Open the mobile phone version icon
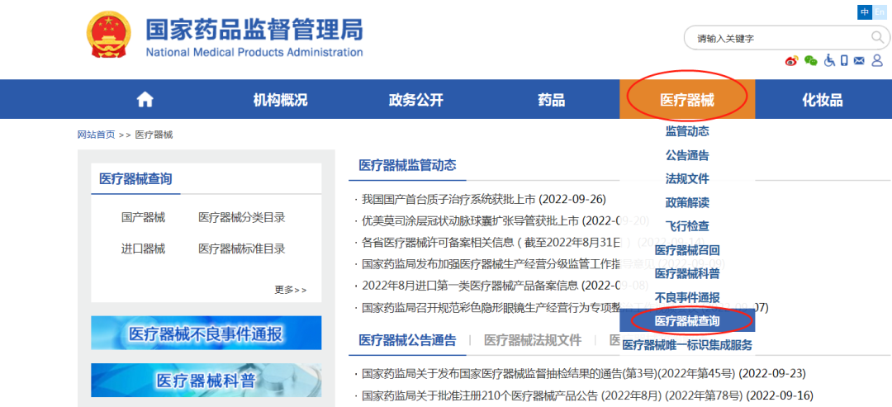The height and width of the screenshot is (407, 892). (x=845, y=59)
